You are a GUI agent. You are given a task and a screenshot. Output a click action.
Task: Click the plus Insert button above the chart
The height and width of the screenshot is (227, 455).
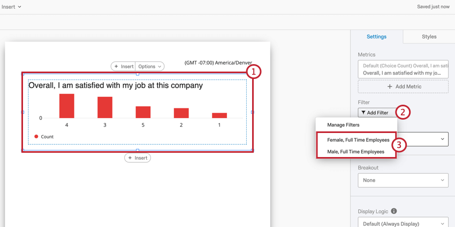(x=123, y=66)
